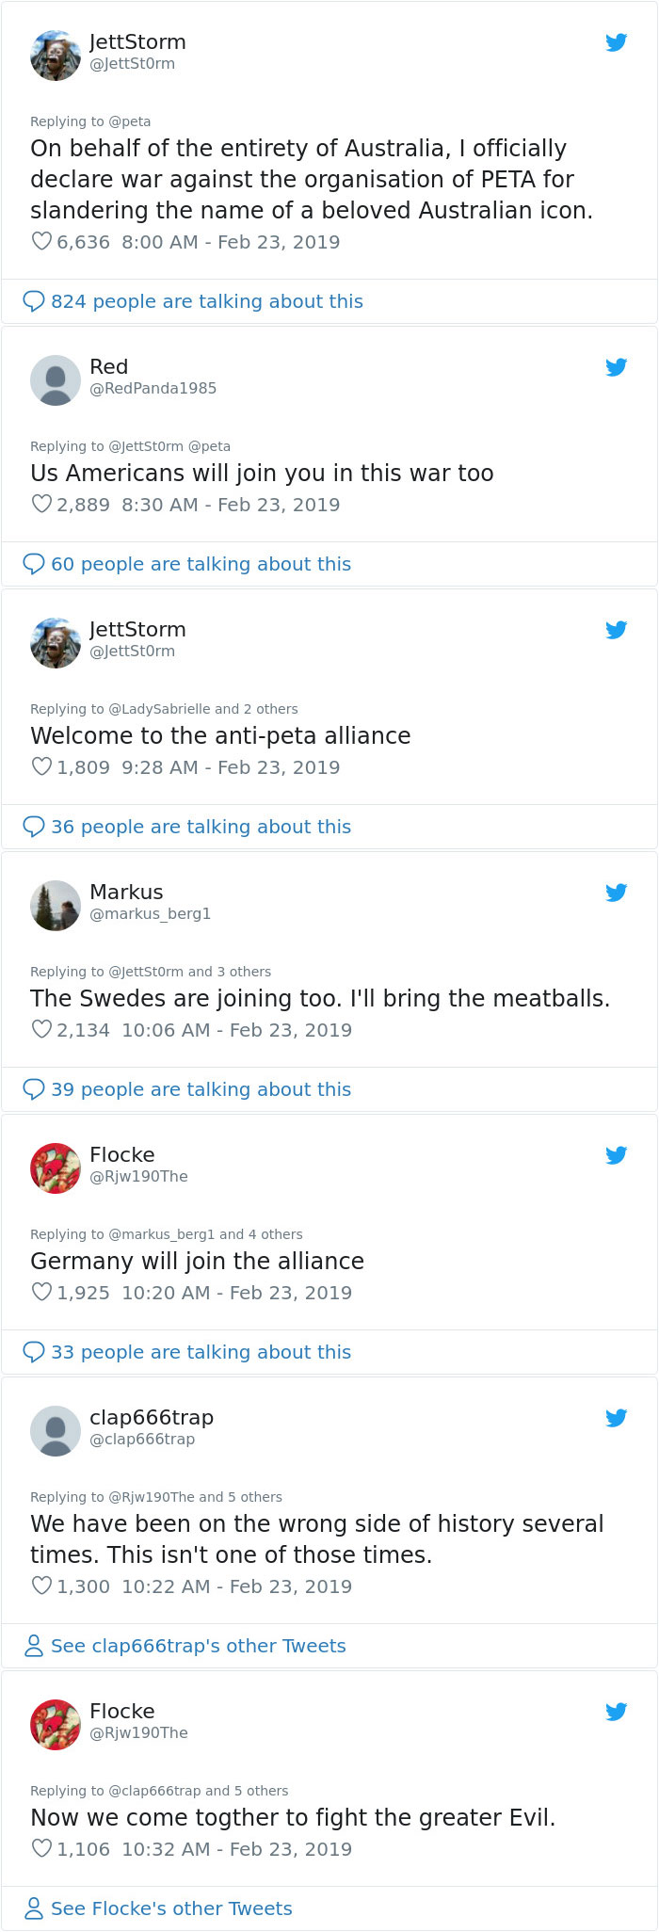Like the Americans will join tweet
659x1932 pixels.
click(x=41, y=505)
